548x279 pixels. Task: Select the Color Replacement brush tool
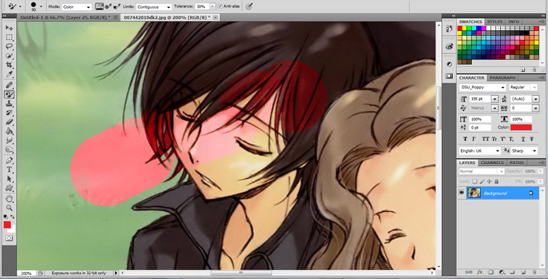point(9,94)
